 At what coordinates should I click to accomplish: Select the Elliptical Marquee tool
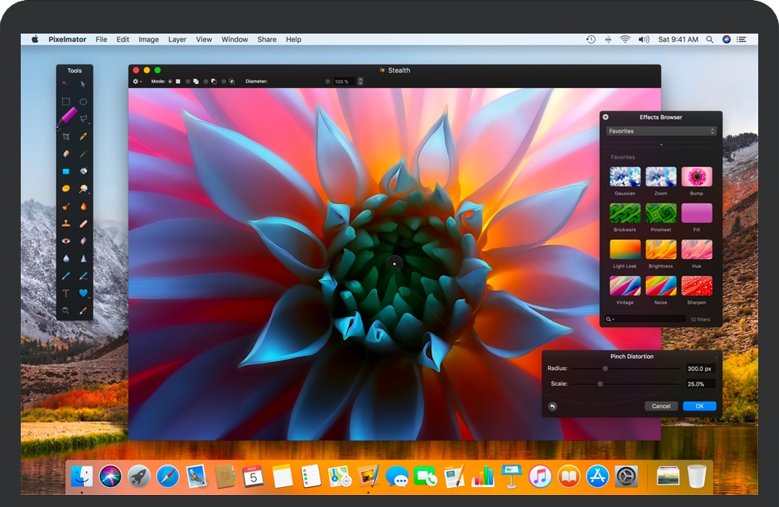click(x=83, y=102)
